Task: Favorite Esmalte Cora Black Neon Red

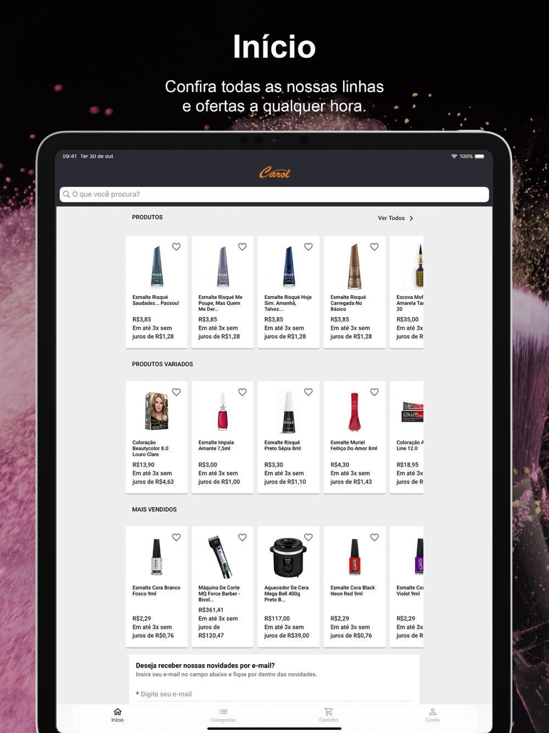Action: coord(374,537)
